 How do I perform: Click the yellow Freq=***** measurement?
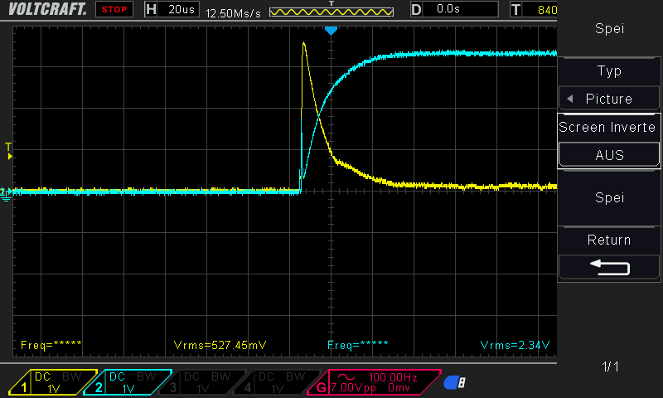click(x=51, y=345)
